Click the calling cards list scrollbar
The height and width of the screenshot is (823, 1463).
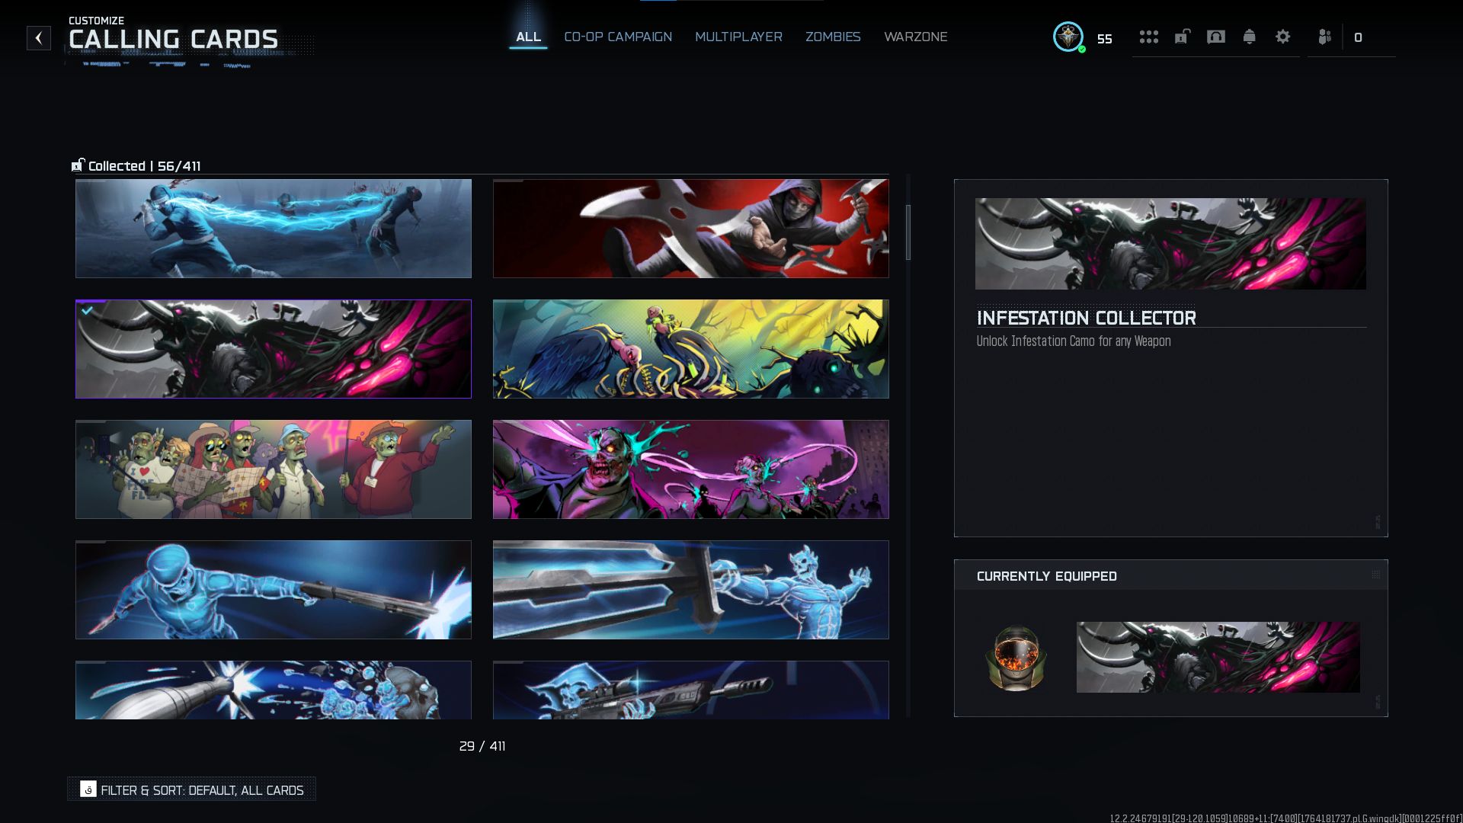(908, 232)
